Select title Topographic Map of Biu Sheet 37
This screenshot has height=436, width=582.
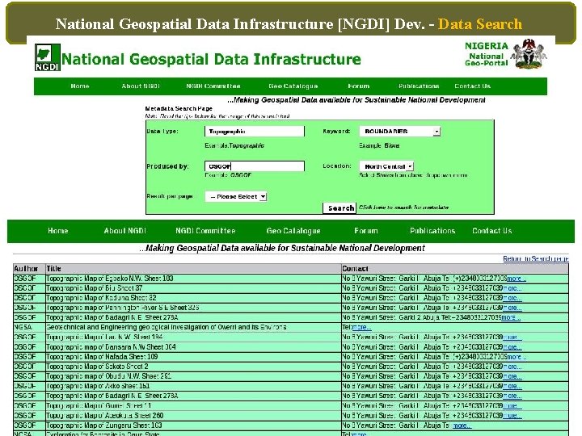95,288
